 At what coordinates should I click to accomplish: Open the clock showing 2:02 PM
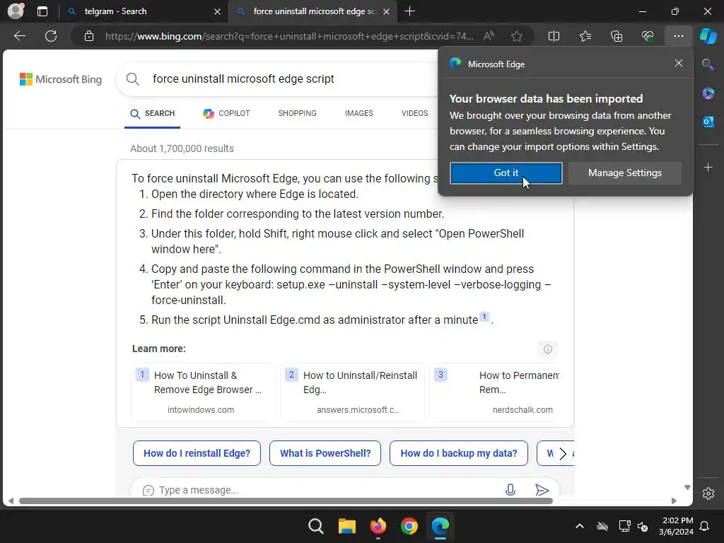(677, 526)
